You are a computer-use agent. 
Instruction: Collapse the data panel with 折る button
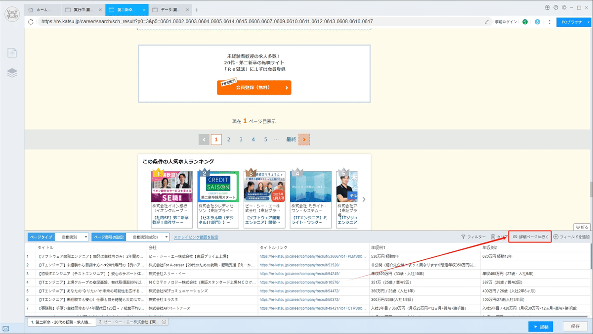tap(582, 227)
